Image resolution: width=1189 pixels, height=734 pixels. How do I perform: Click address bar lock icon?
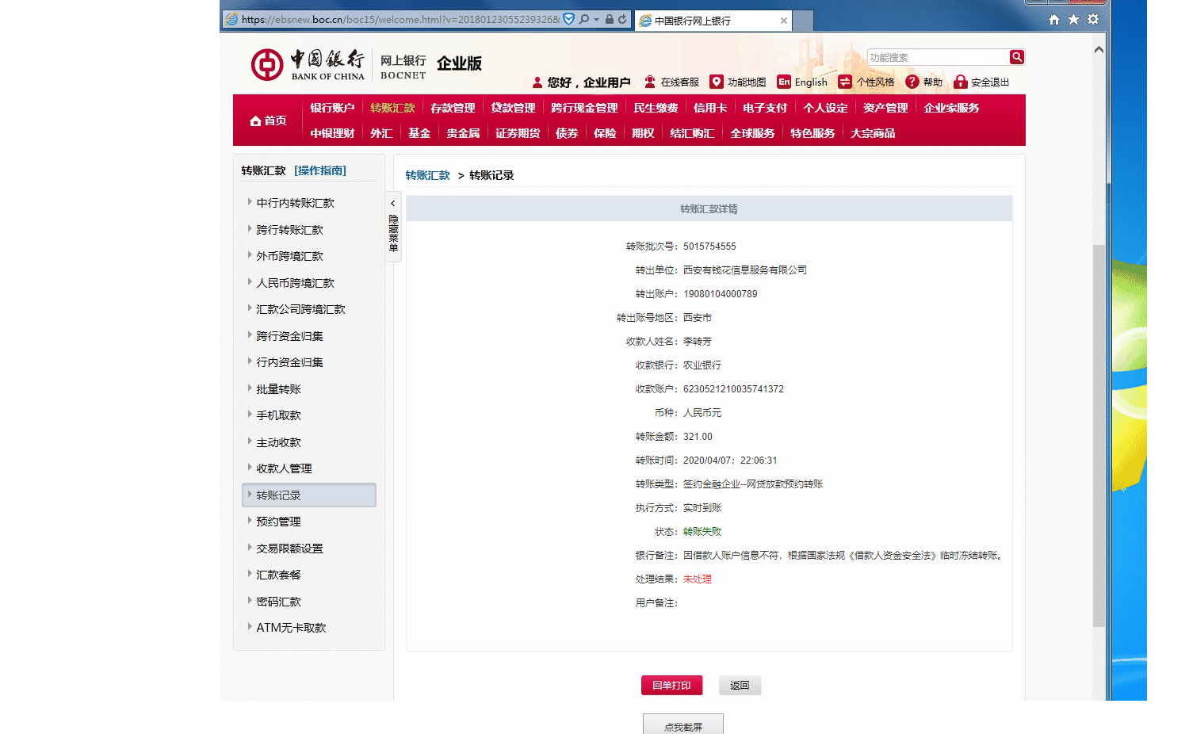point(610,19)
